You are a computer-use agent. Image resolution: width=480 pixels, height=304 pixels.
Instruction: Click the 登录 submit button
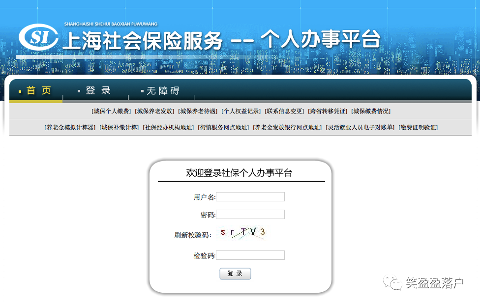point(235,274)
